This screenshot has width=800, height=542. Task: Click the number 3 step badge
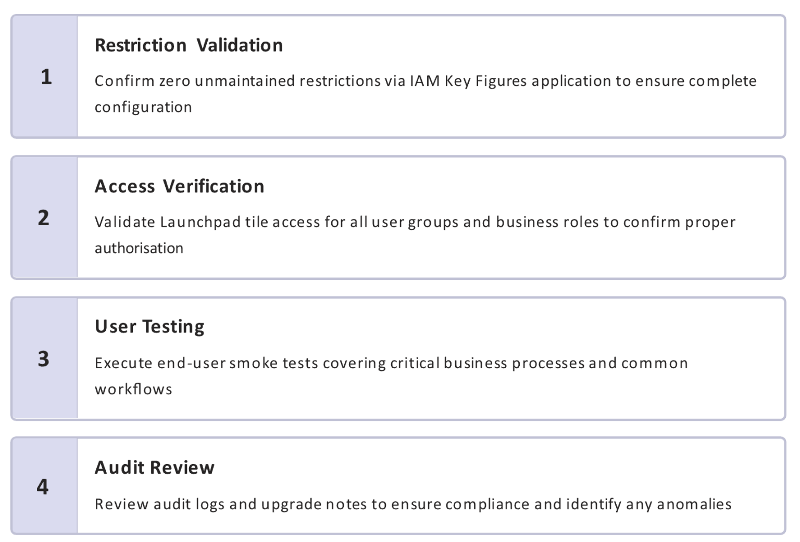click(45, 358)
